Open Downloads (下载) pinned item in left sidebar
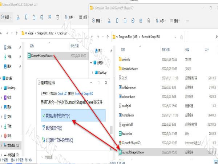The image size is (218, 164). 8,57
